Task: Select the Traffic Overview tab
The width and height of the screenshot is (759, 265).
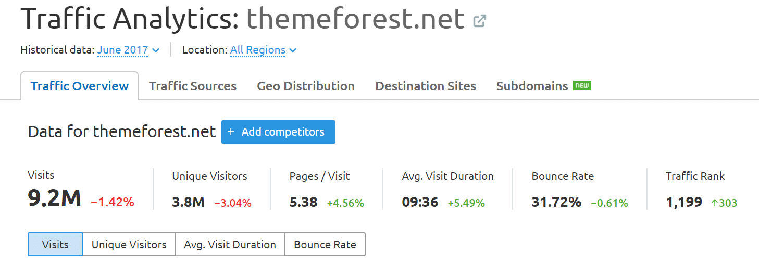Action: [x=80, y=86]
